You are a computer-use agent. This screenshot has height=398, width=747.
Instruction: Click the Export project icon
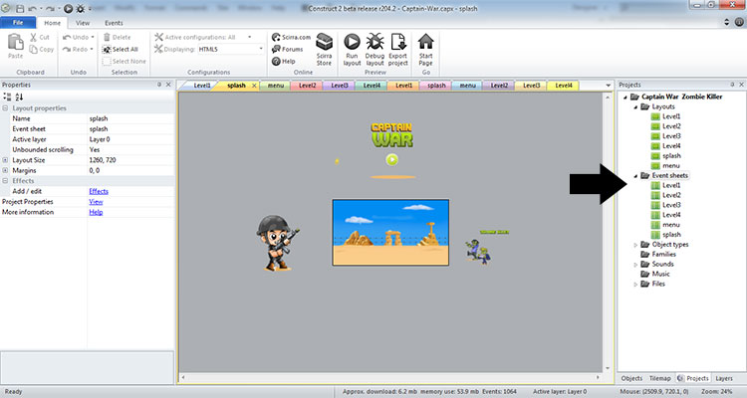tap(398, 46)
